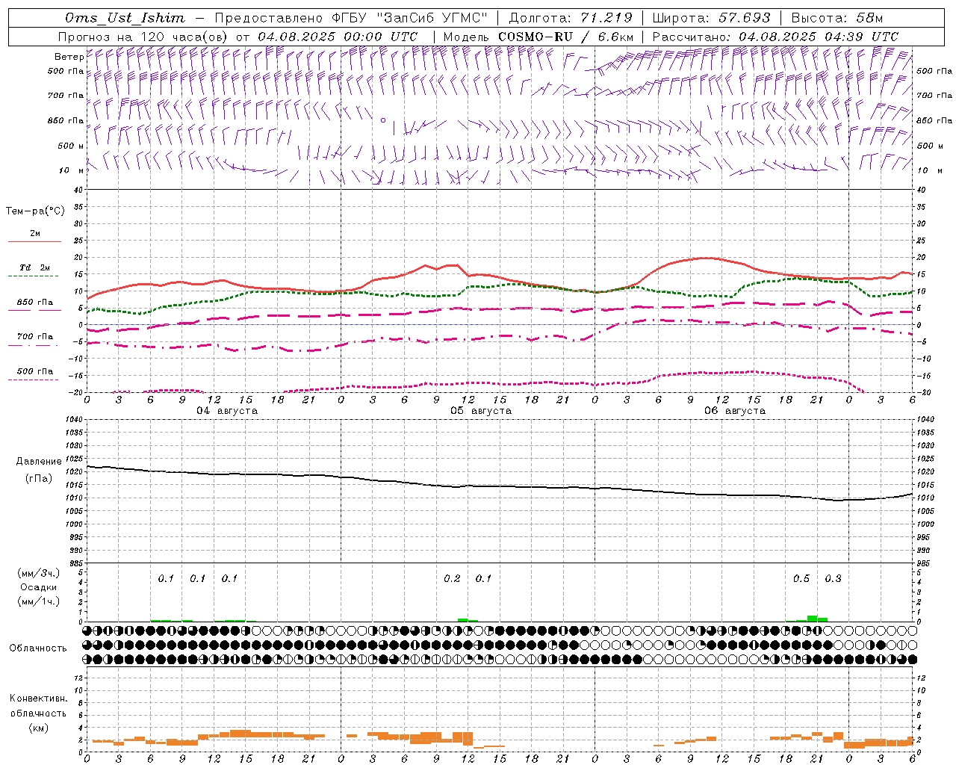Click the date label 06 августа

(x=735, y=411)
